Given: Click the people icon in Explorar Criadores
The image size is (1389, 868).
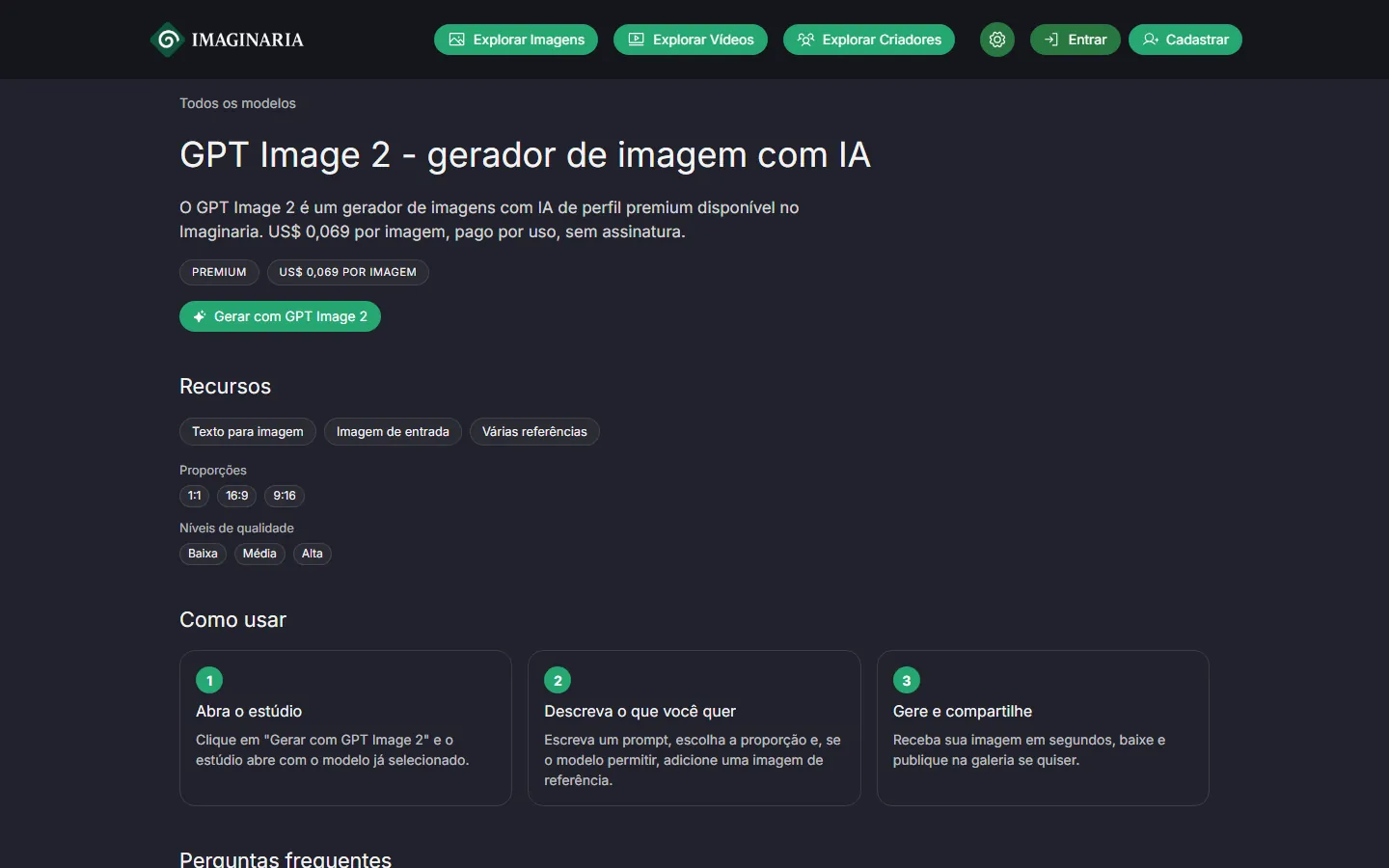Looking at the screenshot, I should (x=805, y=40).
